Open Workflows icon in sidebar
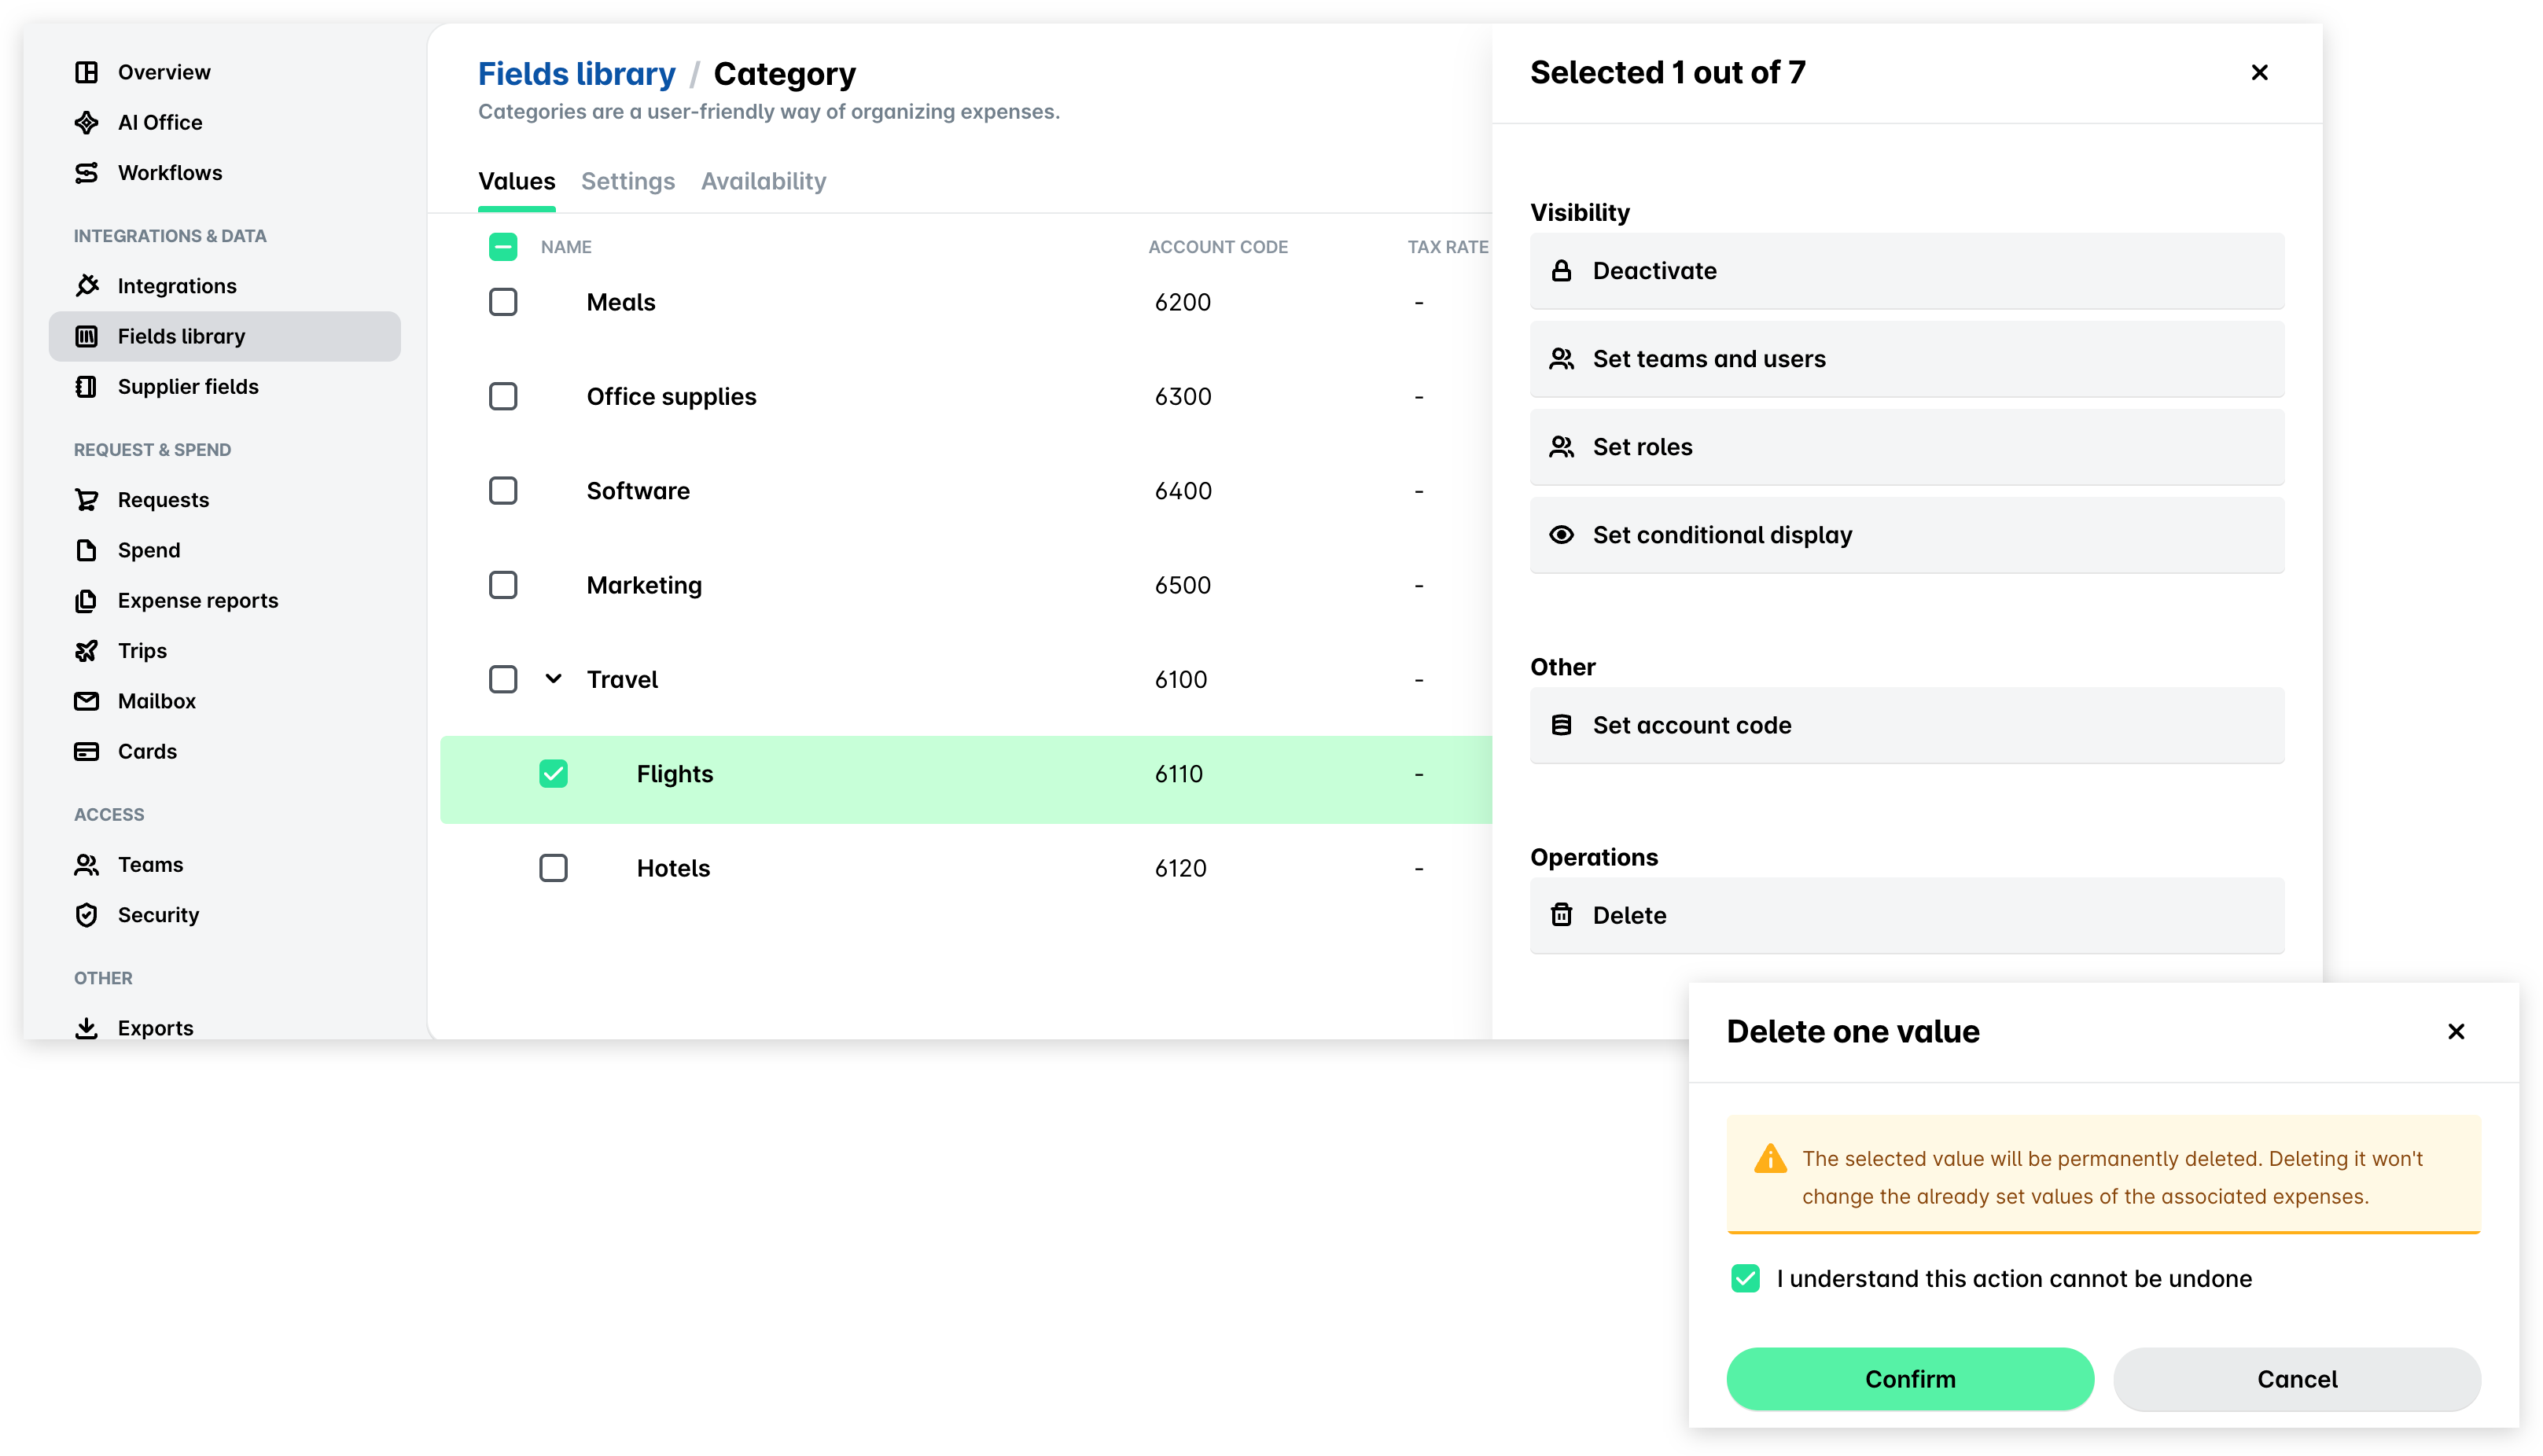The height and width of the screenshot is (1456, 2543). click(x=87, y=172)
